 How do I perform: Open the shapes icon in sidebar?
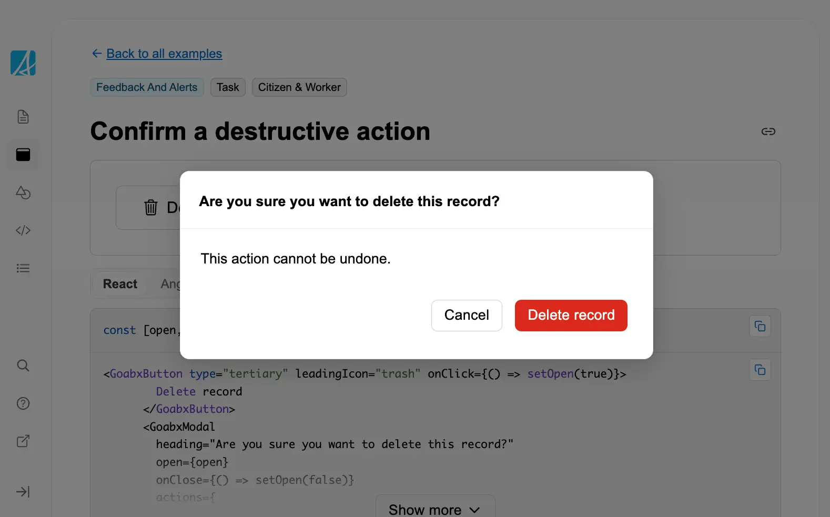click(x=23, y=192)
